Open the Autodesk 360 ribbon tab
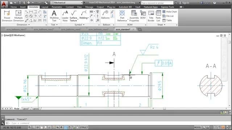Image resolution: width=232 pixels, height=130 pixels. click(125, 7)
